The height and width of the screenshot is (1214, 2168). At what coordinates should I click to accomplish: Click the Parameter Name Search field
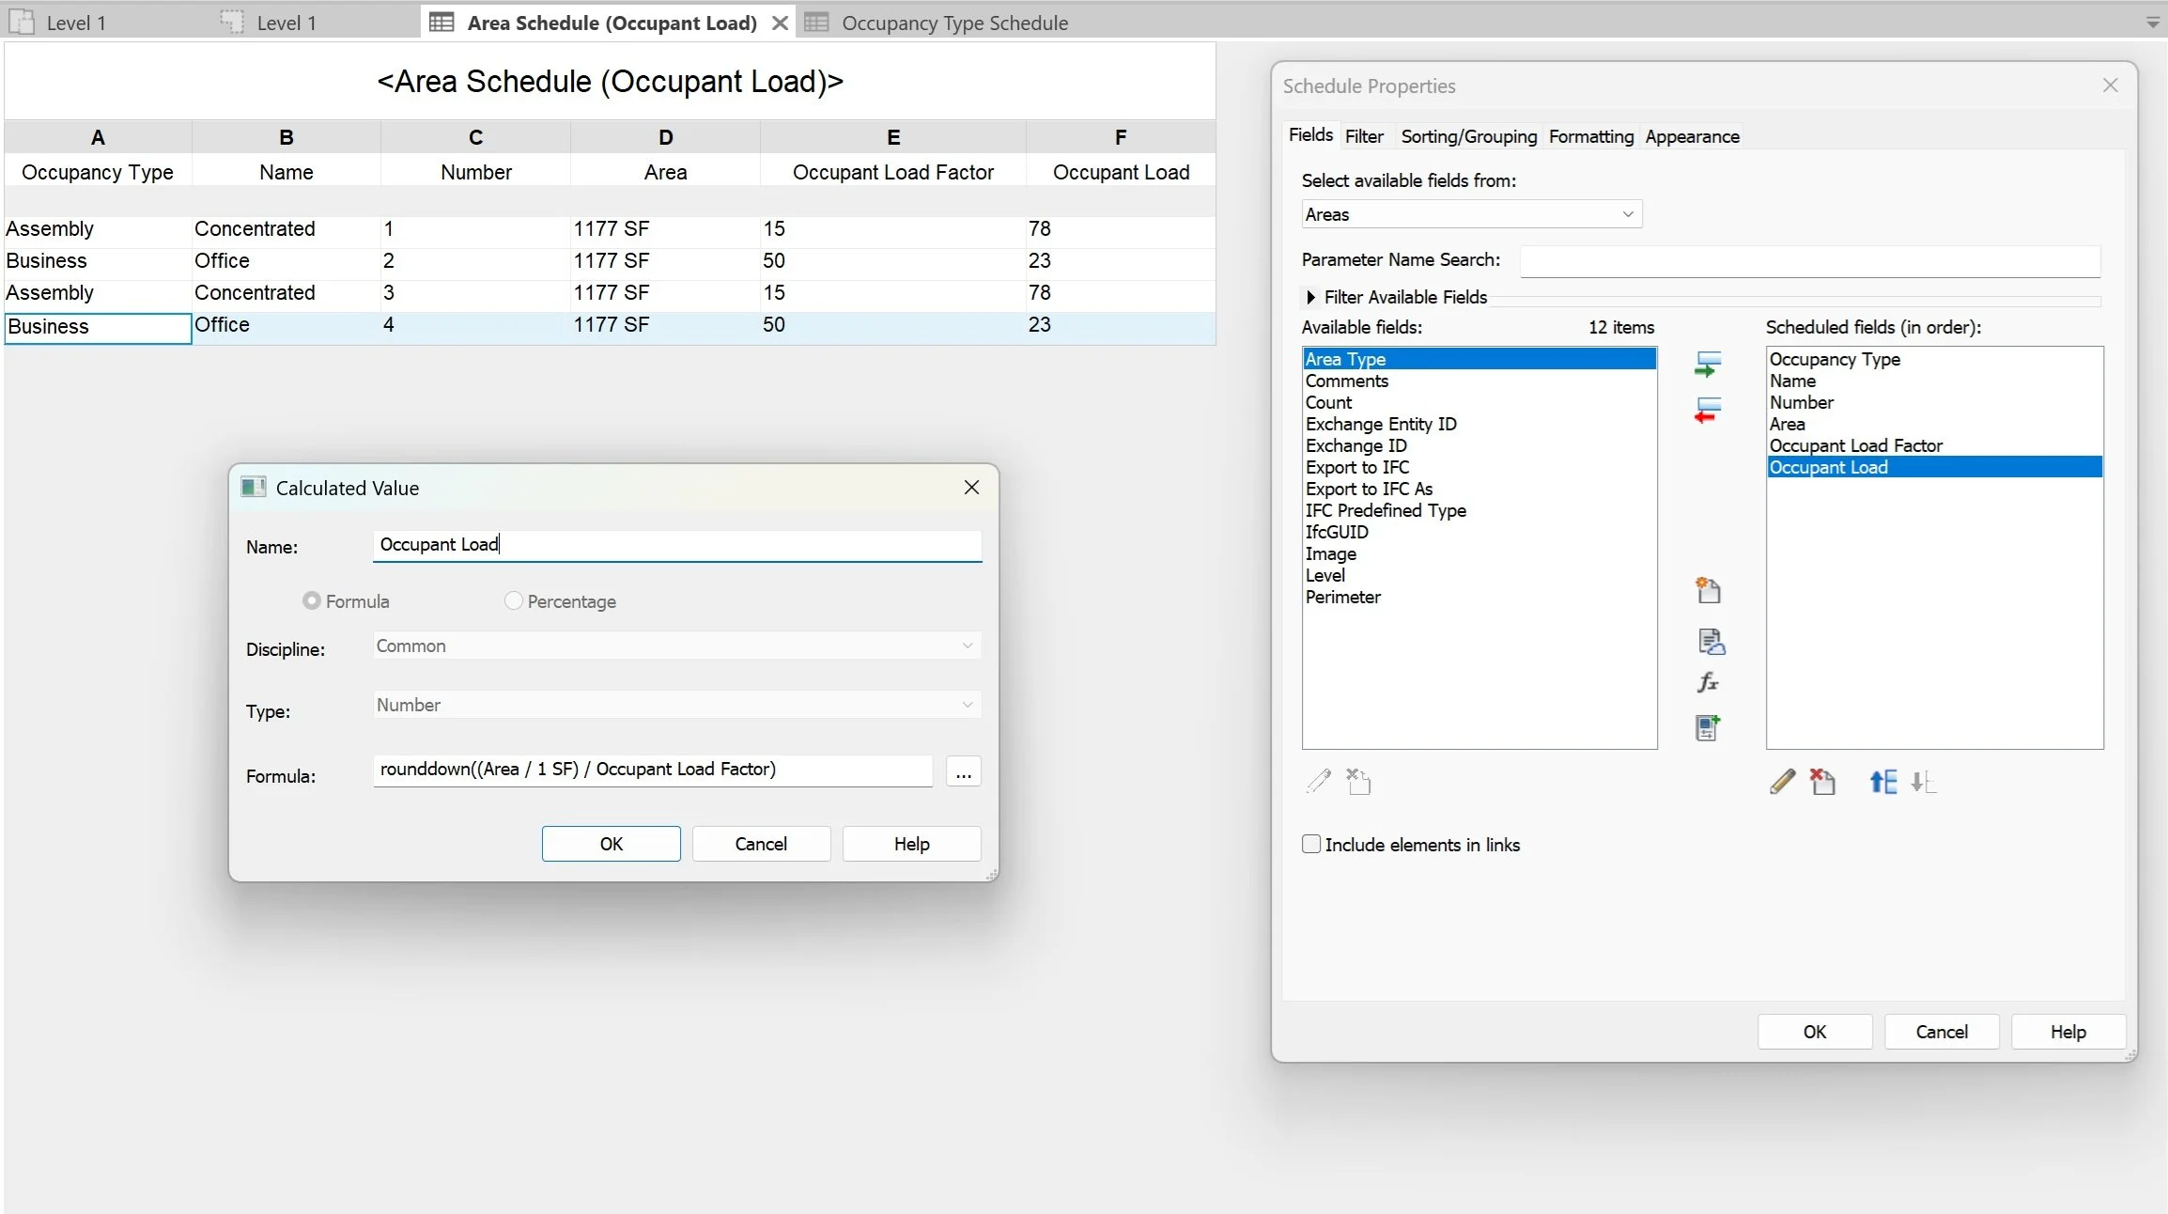[1810, 260]
